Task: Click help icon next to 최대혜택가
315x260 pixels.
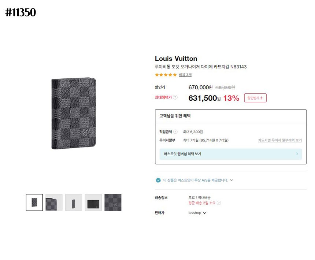Action: tap(175, 97)
